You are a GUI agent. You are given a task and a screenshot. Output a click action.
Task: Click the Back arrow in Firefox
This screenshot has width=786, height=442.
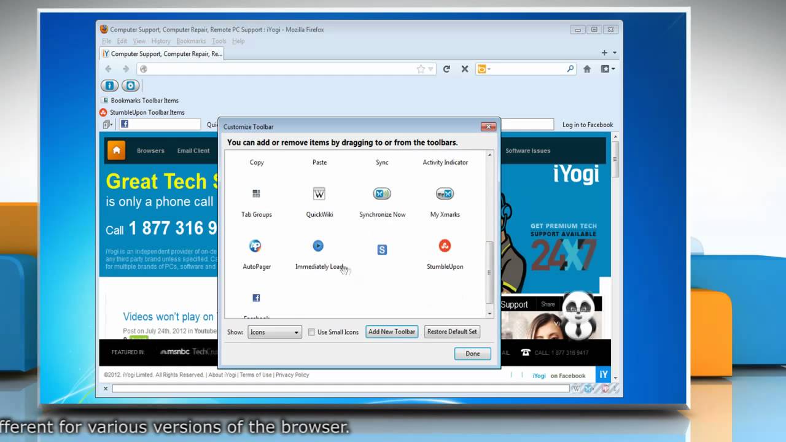click(109, 69)
